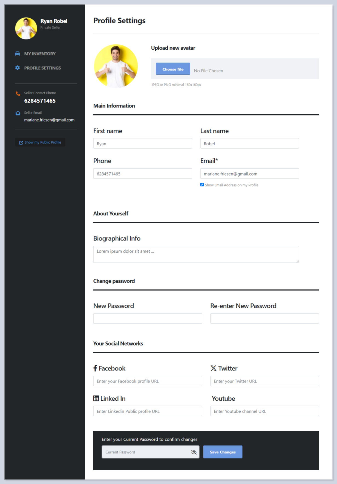Open Show my Public Profile link
Screen dimensions: 337x484
(43, 142)
